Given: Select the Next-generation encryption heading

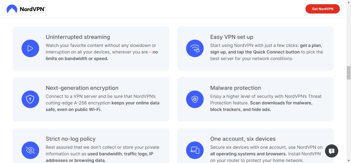Looking at the screenshot, I should click(x=82, y=88).
